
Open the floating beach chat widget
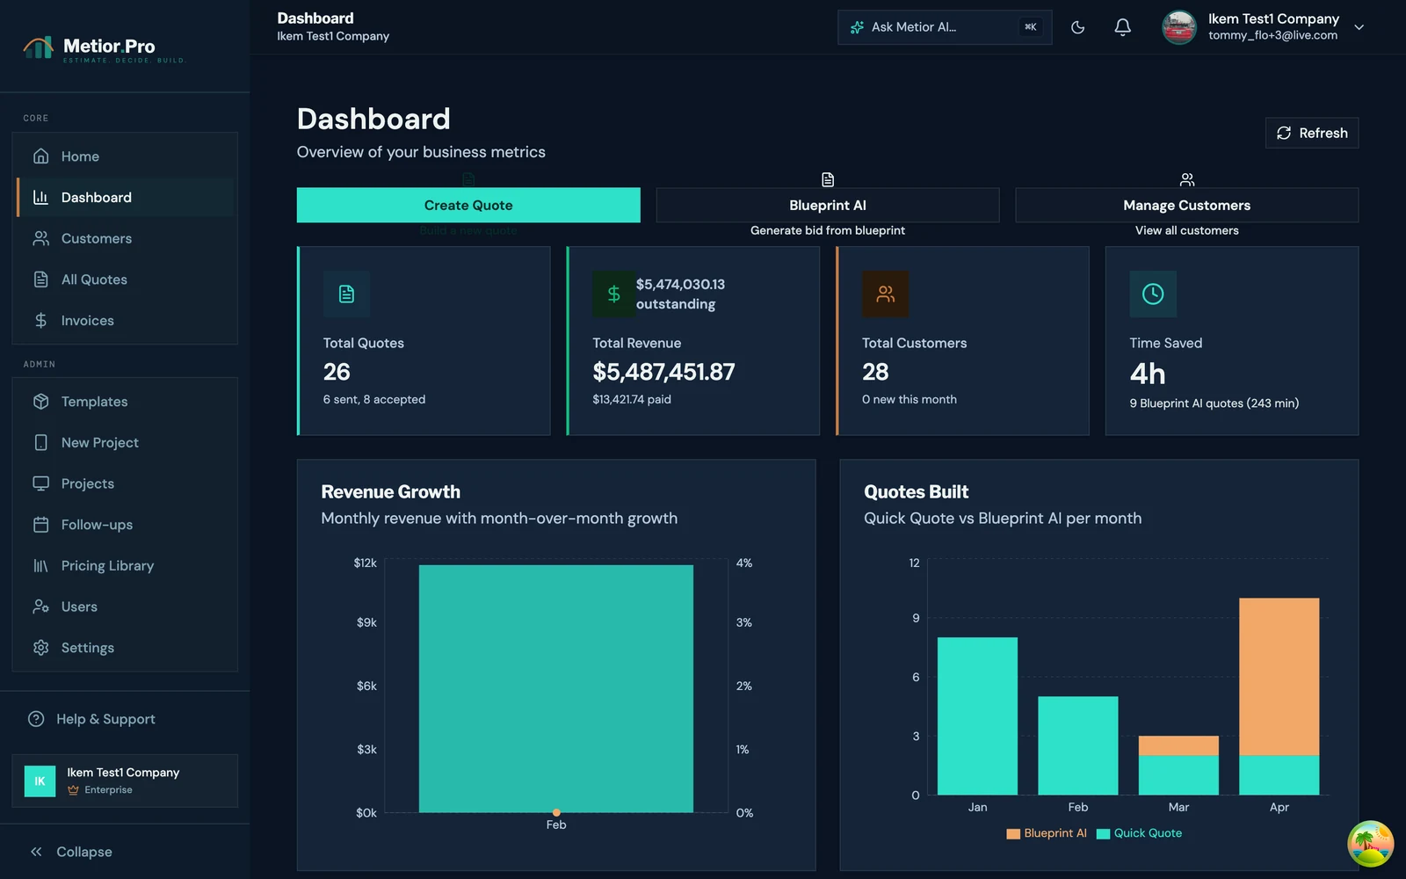[x=1371, y=844]
